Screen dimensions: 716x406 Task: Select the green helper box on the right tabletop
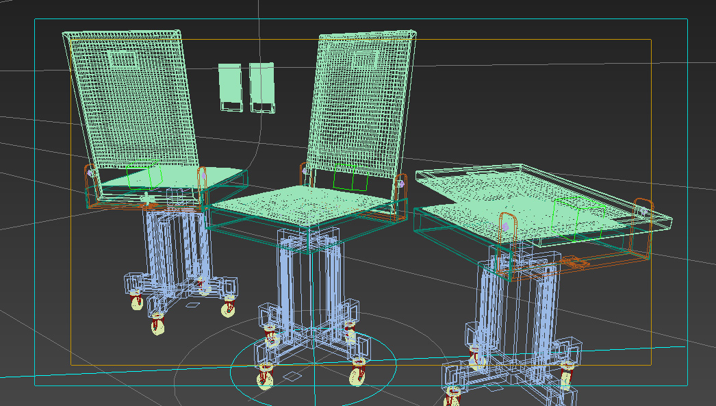(x=579, y=219)
